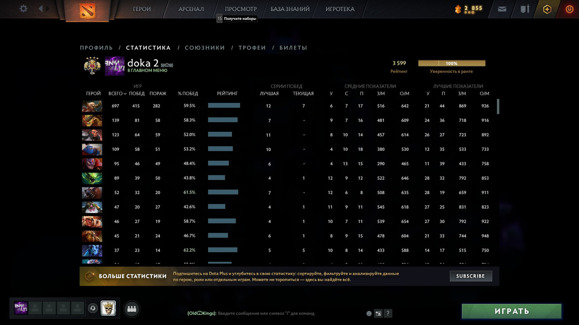Sort by the ПОБЕД column
The image size is (579, 325).
pos(137,93)
